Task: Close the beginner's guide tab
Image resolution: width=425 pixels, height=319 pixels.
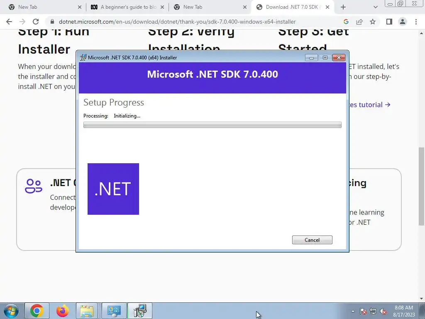Action: [x=162, y=7]
